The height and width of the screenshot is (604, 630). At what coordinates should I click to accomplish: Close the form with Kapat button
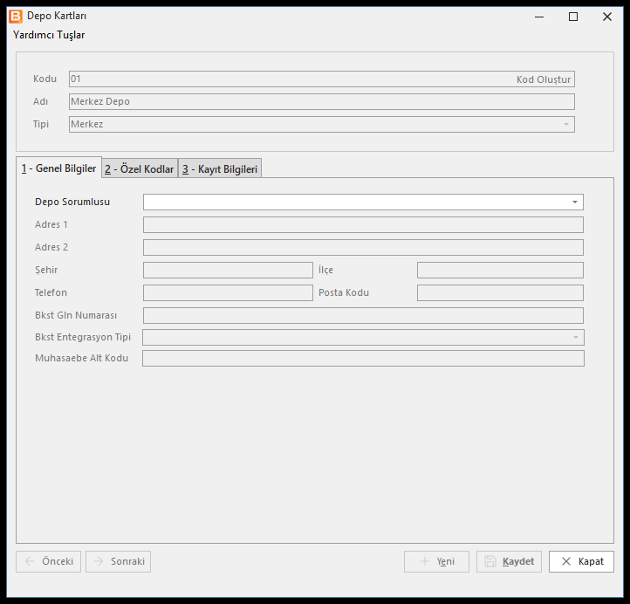581,561
